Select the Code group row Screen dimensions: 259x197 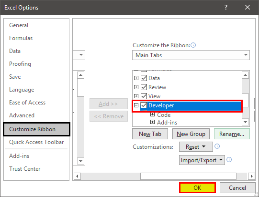coord(164,114)
